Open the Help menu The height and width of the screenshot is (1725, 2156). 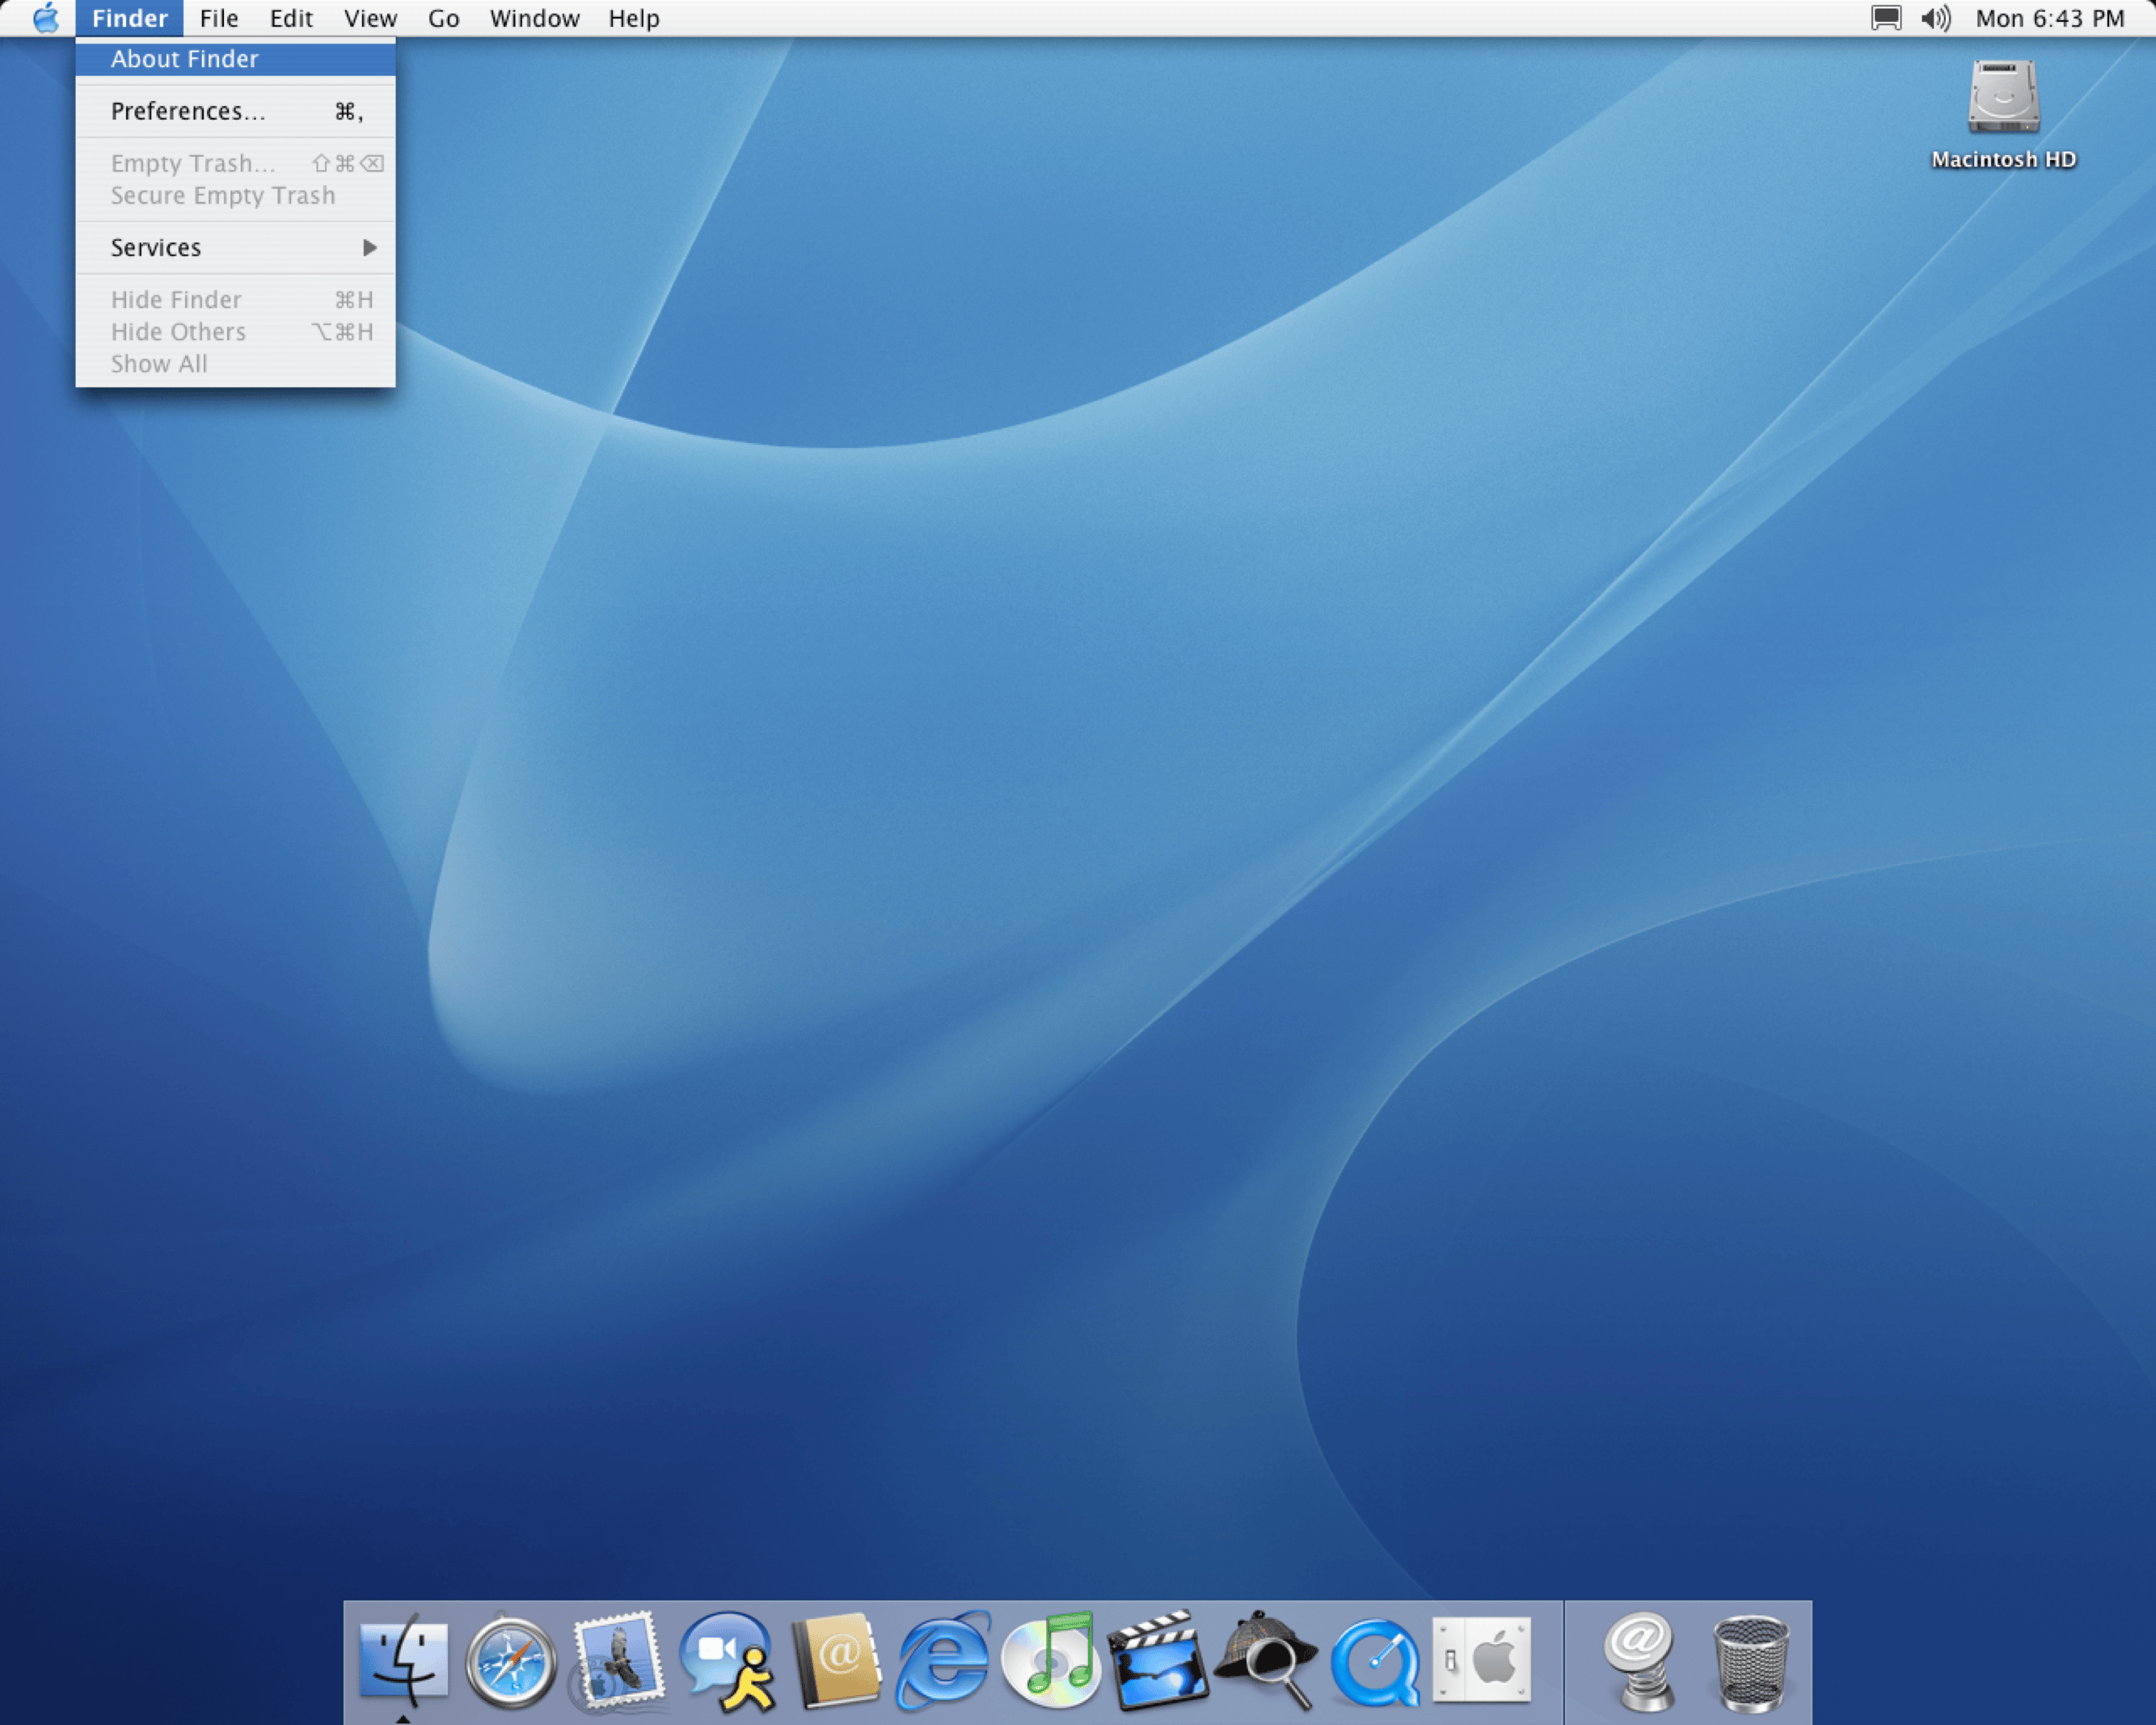click(634, 18)
